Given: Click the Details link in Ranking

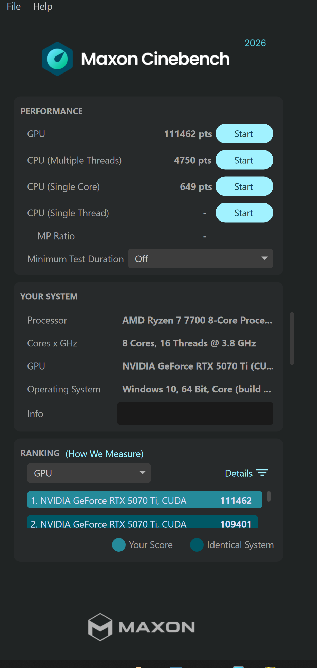Looking at the screenshot, I should pyautogui.click(x=239, y=473).
